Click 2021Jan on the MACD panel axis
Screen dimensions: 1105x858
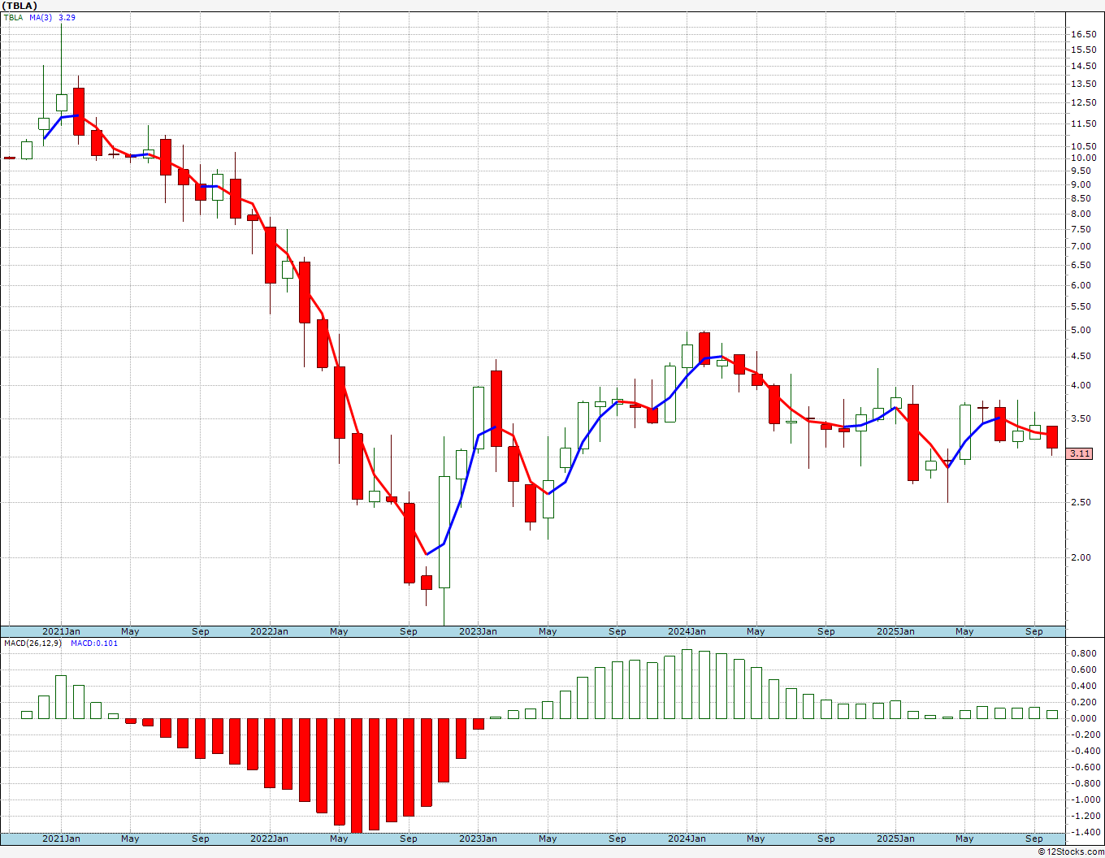click(x=61, y=838)
